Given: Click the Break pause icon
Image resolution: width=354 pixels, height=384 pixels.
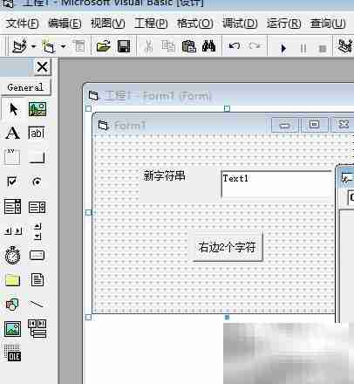Looking at the screenshot, I should coord(303,48).
